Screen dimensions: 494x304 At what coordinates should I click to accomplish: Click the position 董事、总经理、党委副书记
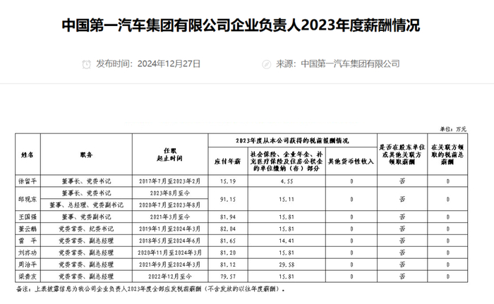coord(86,205)
